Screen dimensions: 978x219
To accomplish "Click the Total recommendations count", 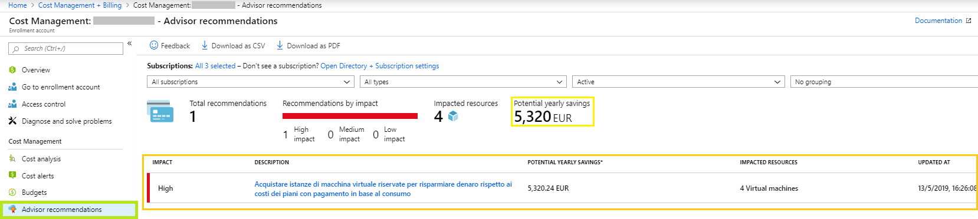I will pos(193,117).
